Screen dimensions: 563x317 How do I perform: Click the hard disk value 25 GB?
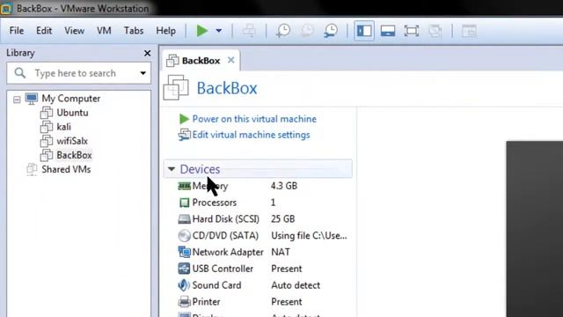pos(283,219)
